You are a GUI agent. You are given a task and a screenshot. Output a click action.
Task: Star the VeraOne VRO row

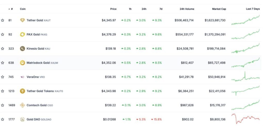click(2, 77)
